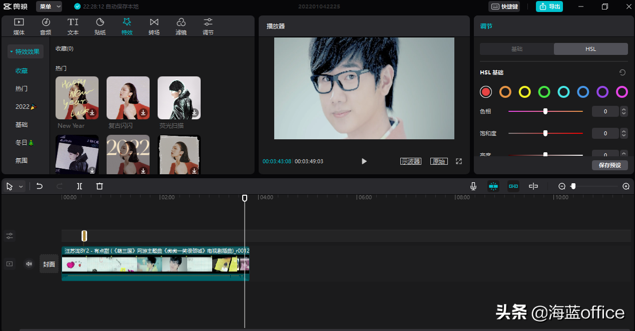Switch to the 基础 adjustment tab
Viewport: 635px width, 331px height.
coord(517,49)
